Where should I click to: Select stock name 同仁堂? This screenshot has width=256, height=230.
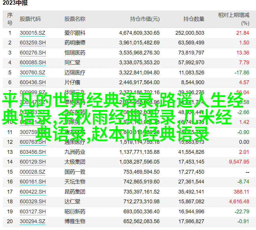pos(72,63)
